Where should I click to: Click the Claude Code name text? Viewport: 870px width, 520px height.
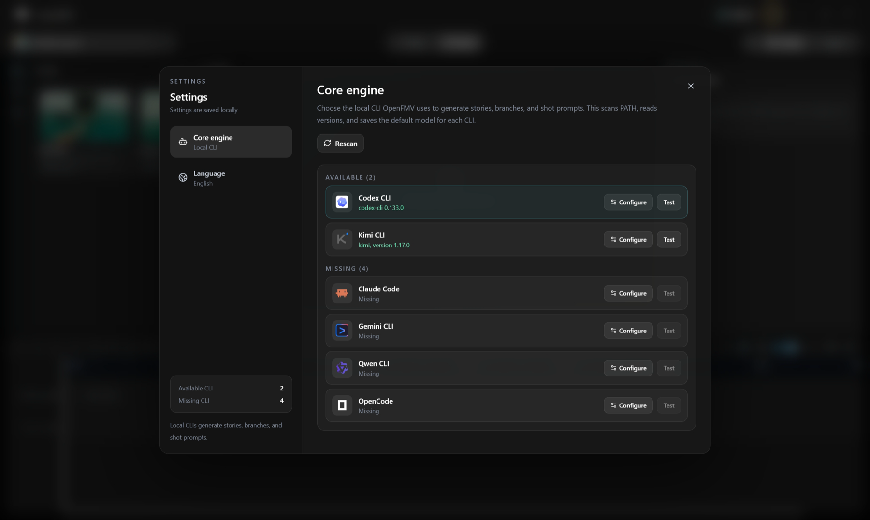[379, 289]
